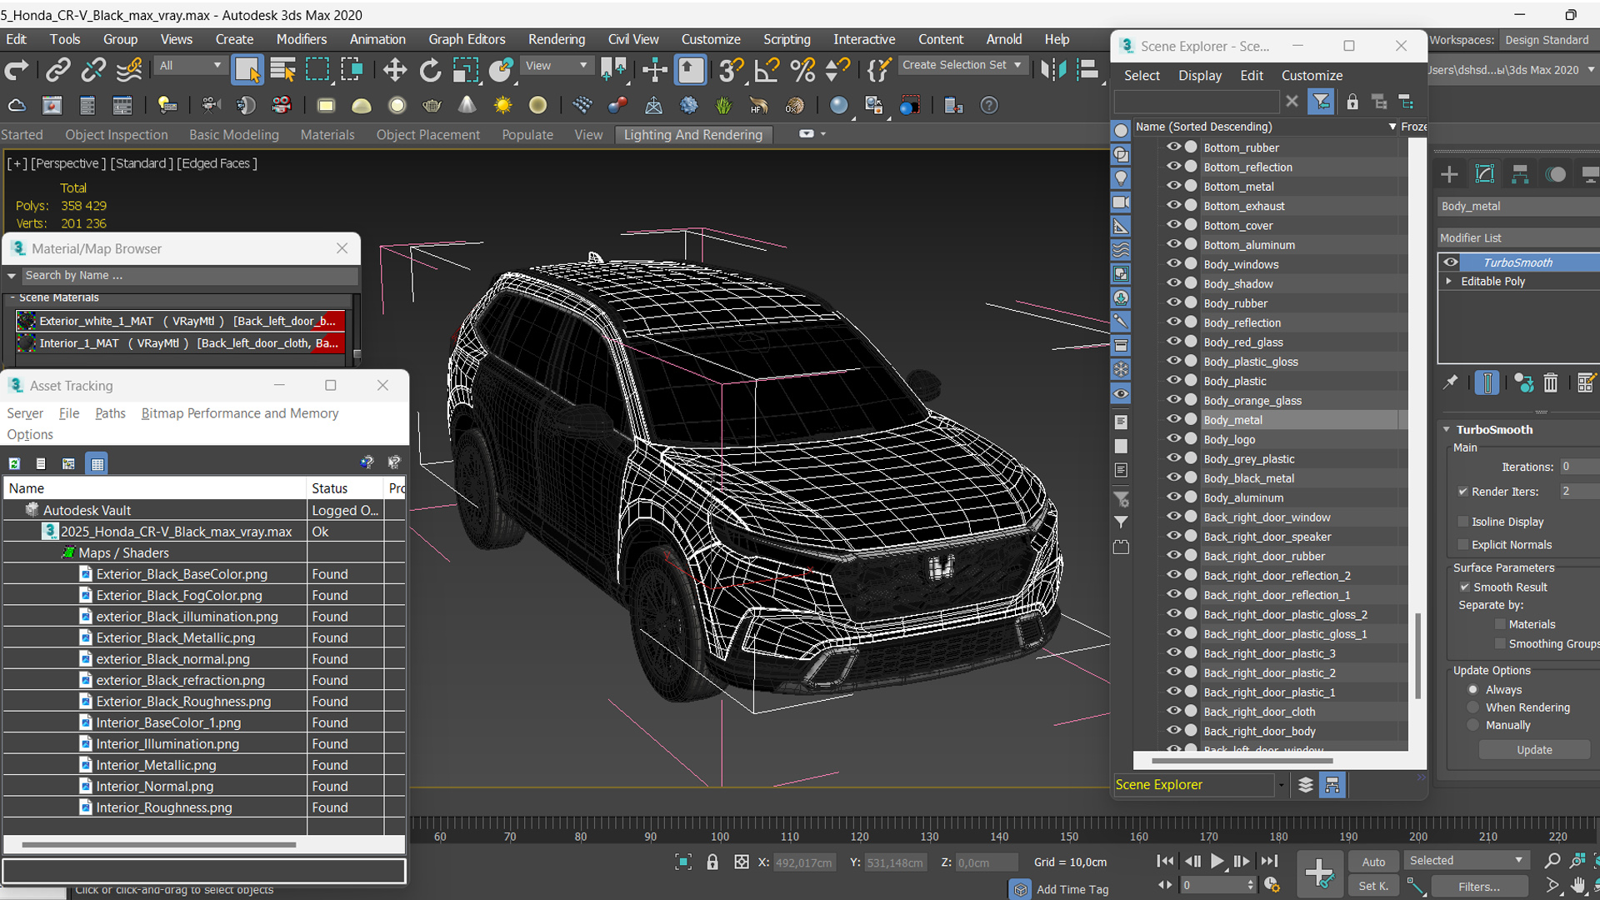Open the key filter Selected dropdown

tap(1466, 861)
